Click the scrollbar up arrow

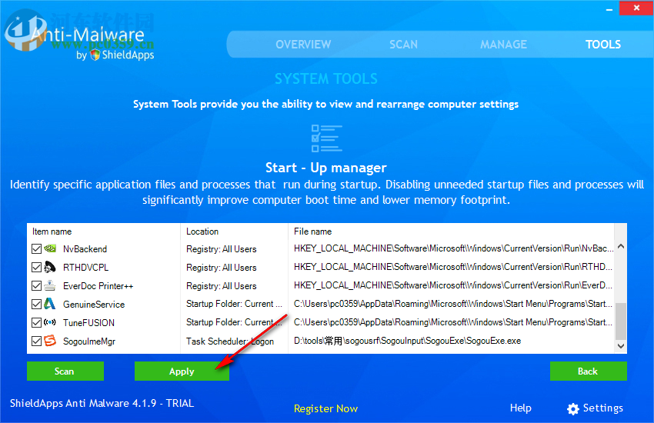621,246
